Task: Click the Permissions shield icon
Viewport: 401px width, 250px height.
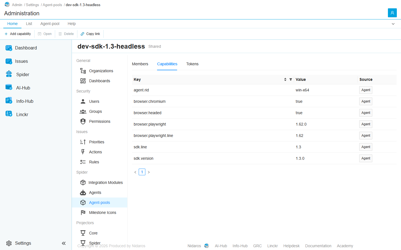Action: [x=83, y=121]
